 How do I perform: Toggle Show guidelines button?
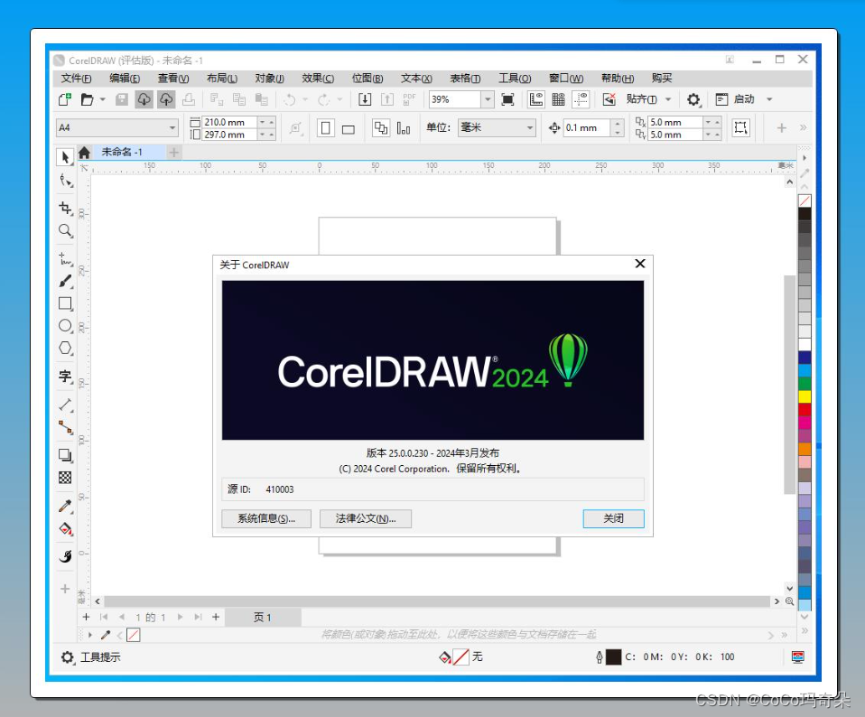click(x=581, y=99)
